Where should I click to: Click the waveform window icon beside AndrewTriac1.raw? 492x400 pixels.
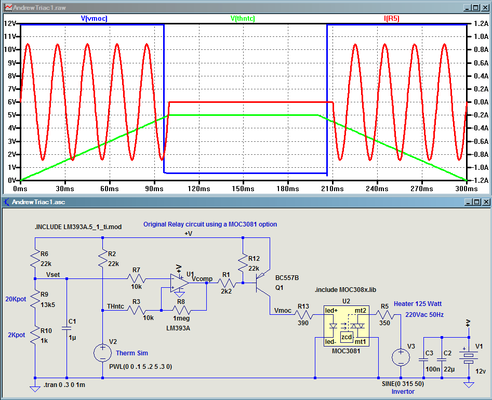pyautogui.click(x=7, y=7)
